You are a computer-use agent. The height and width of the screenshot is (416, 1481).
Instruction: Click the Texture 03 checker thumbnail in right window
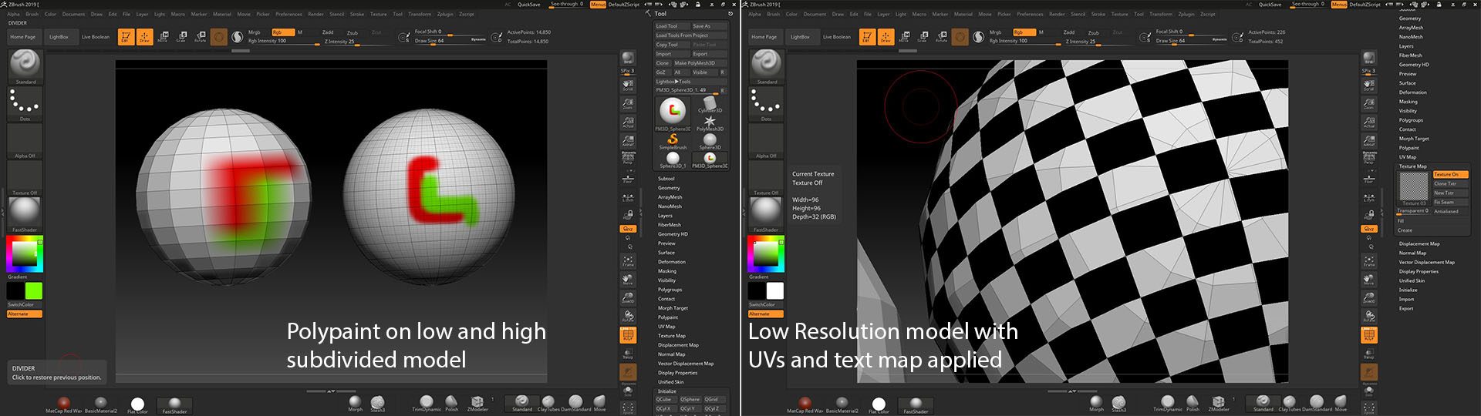(x=1413, y=188)
